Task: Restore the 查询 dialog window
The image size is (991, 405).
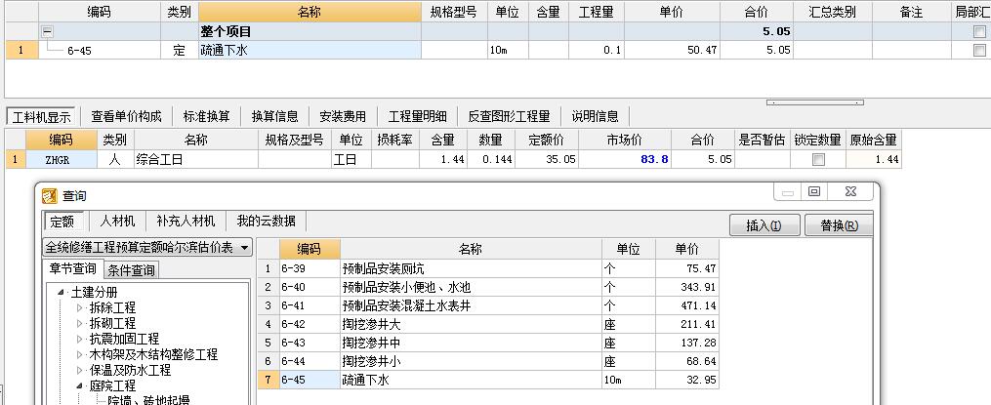Action: pos(814,191)
